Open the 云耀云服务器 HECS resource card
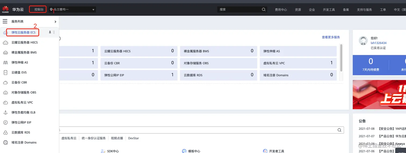This screenshot has height=153, width=406. coord(139,51)
